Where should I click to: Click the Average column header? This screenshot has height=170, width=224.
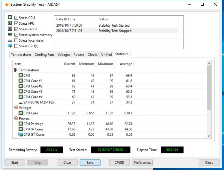pyautogui.click(x=124, y=64)
